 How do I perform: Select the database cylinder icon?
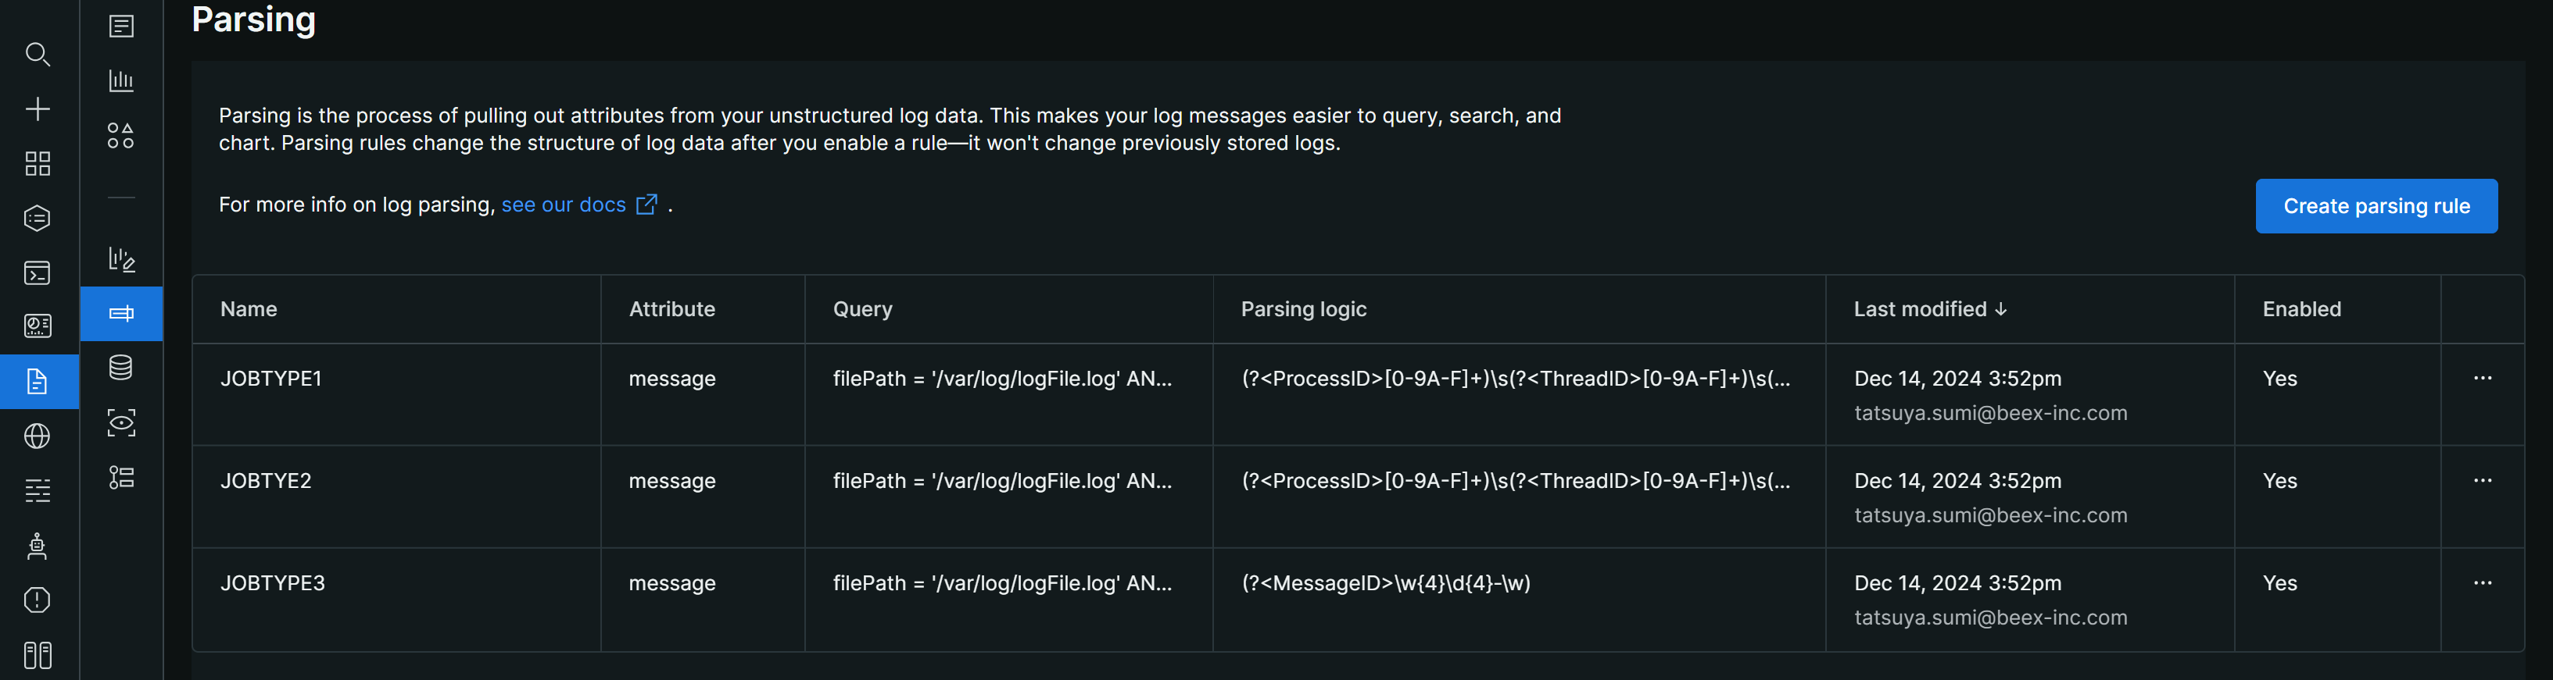(121, 368)
